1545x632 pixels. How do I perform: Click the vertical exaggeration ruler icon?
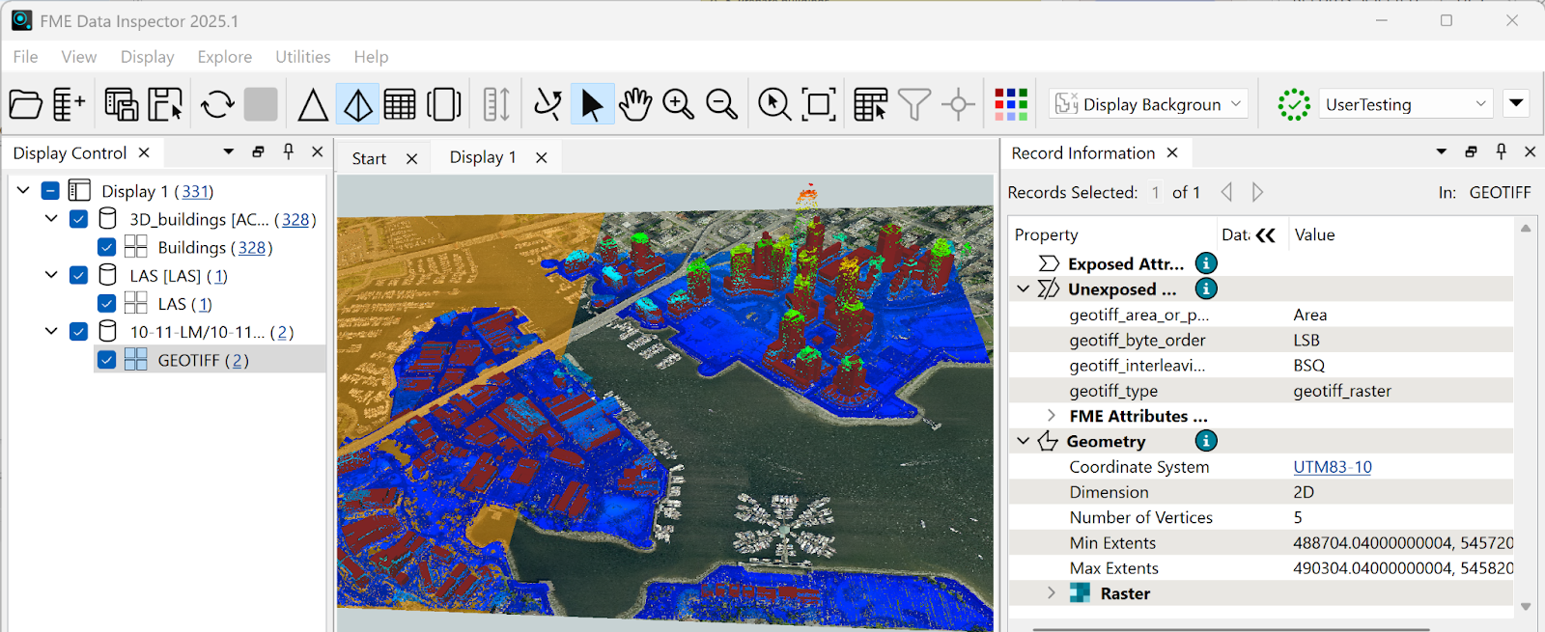pos(496,104)
